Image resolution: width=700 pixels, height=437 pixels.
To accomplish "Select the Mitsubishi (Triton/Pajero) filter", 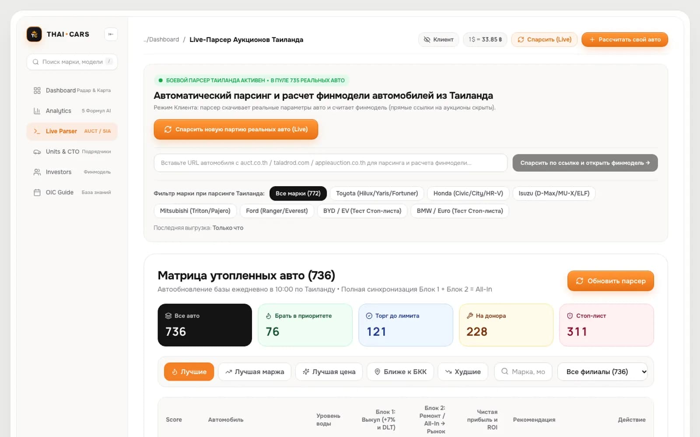I will coord(195,211).
